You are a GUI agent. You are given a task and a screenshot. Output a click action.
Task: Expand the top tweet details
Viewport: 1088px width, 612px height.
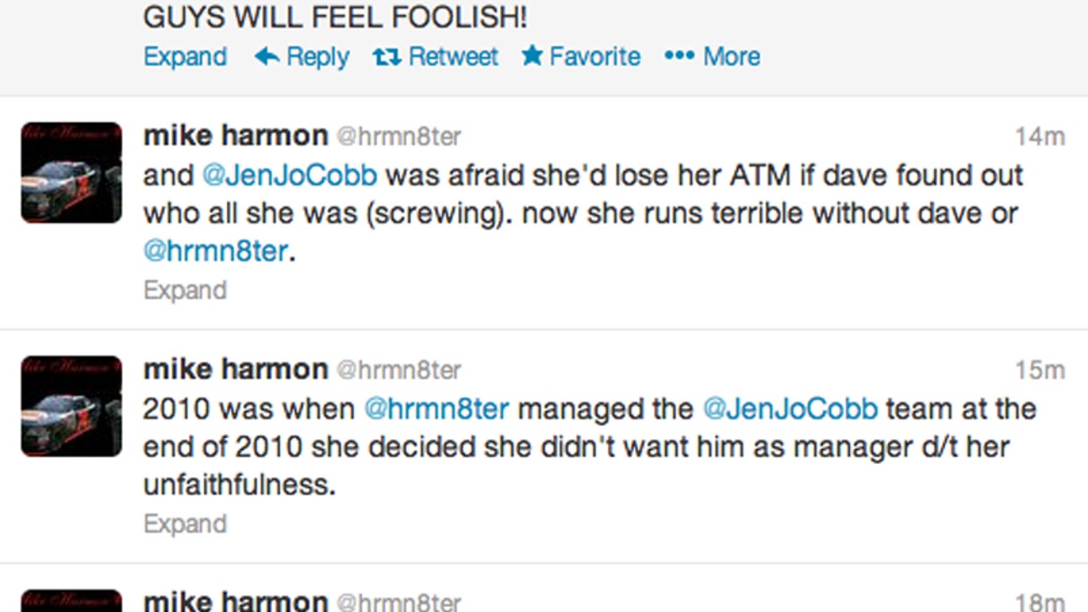click(x=184, y=56)
